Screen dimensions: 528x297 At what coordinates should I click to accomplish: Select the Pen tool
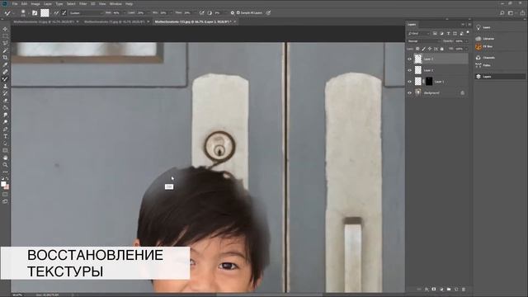[x=5, y=129]
